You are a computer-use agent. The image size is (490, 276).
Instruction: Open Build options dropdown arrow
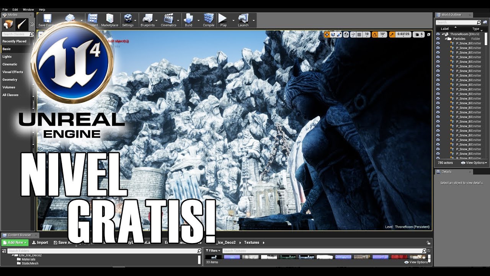(198, 20)
